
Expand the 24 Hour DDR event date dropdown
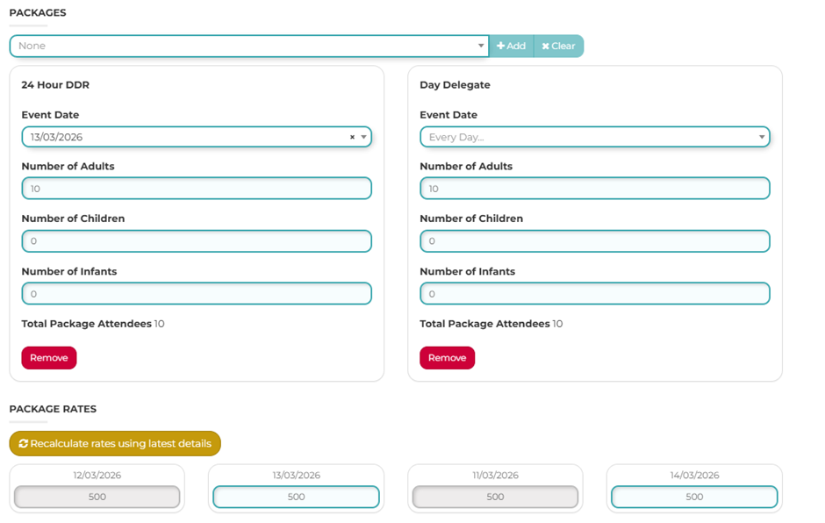(x=363, y=137)
